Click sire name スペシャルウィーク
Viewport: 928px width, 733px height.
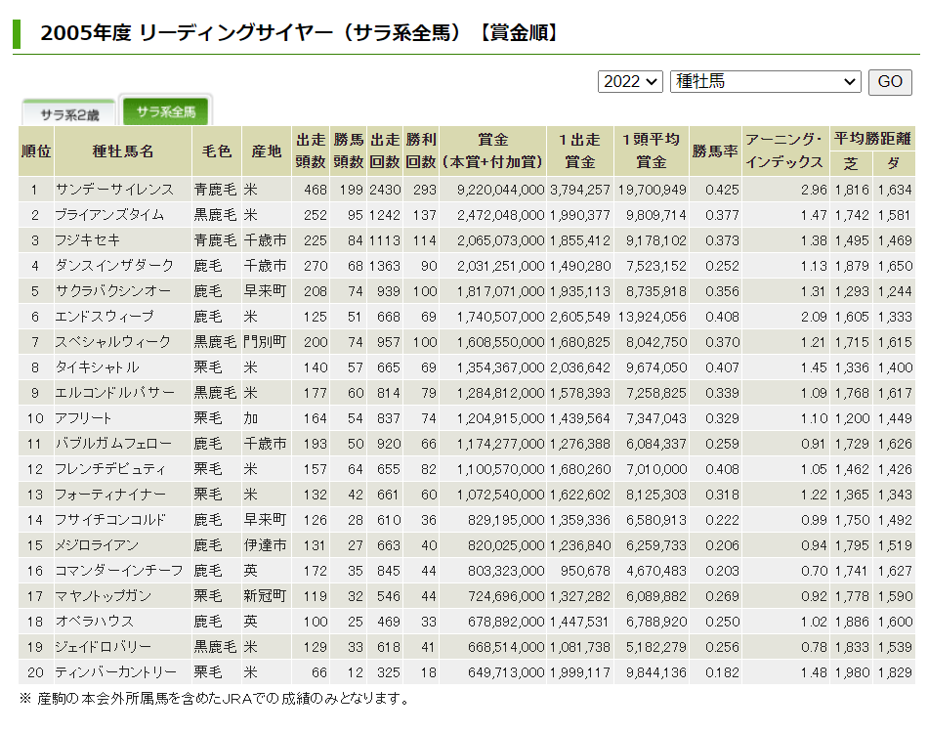click(112, 342)
